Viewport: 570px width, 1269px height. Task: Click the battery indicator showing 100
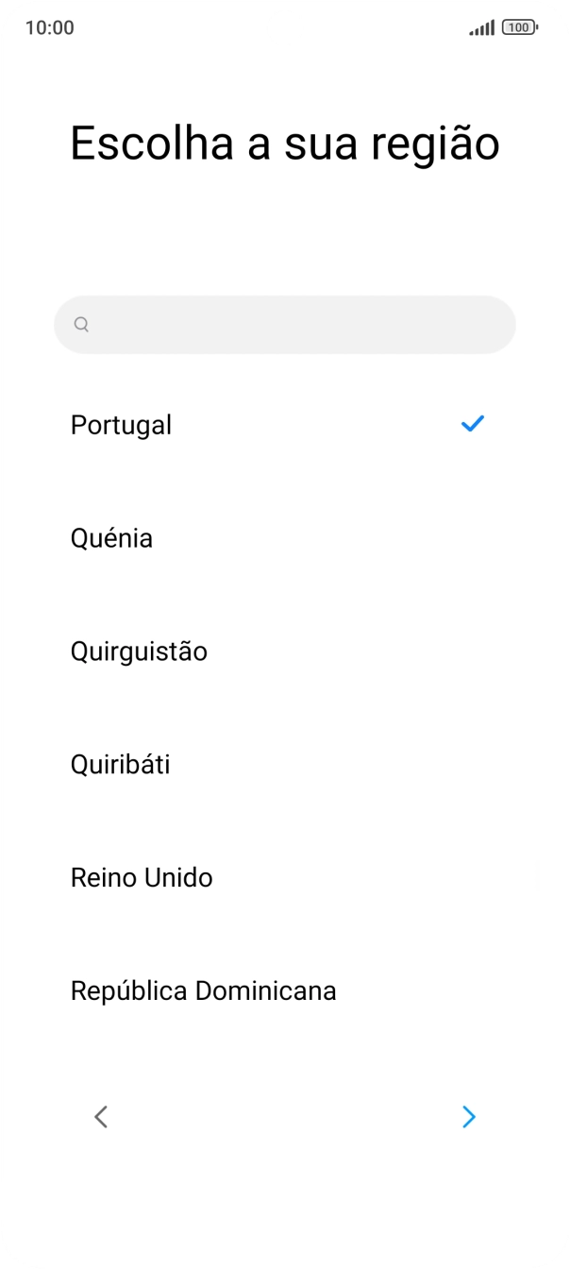tap(519, 27)
